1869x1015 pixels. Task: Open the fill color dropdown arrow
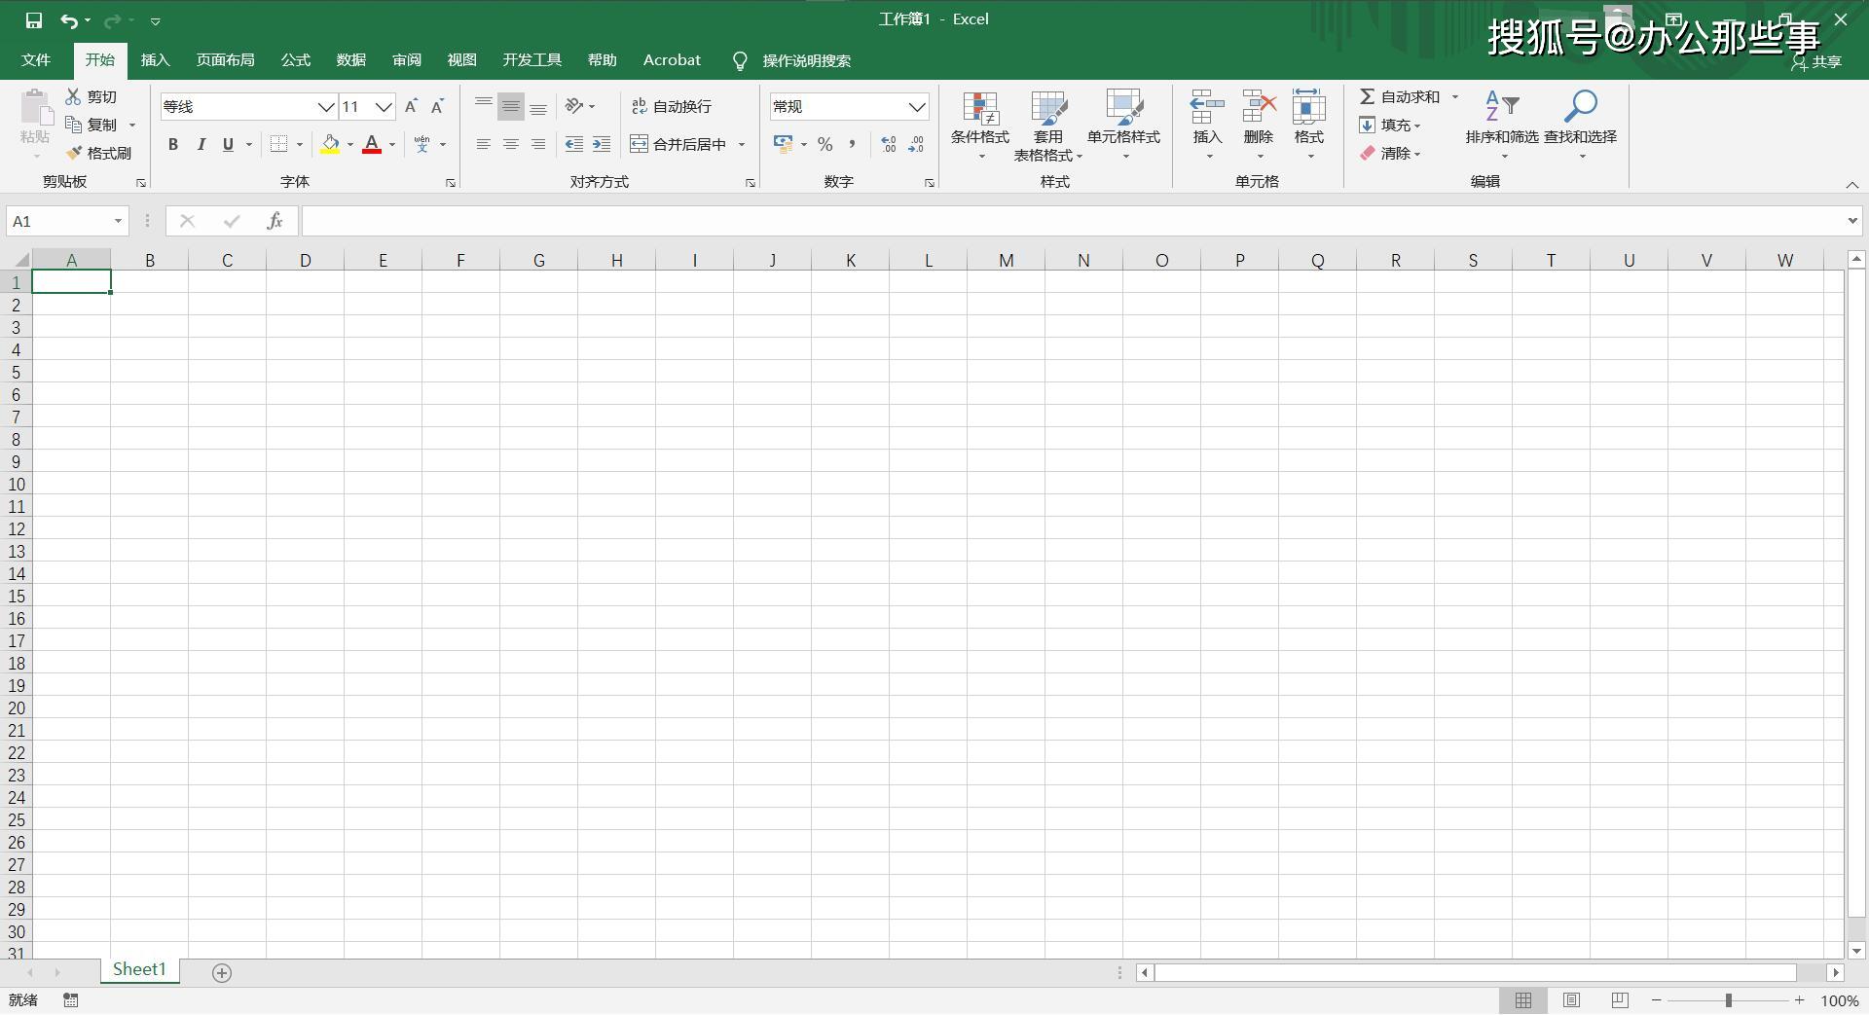[350, 145]
